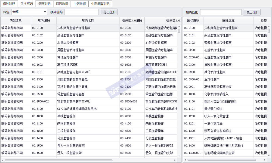Sort by the 匹配结果 column header
Image resolution: width=272 pixels, height=163 pixels.
point(16,21)
